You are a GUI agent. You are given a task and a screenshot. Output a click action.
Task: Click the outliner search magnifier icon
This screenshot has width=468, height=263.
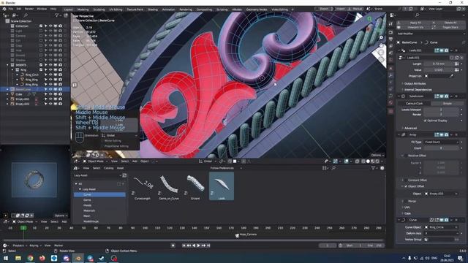point(26,15)
